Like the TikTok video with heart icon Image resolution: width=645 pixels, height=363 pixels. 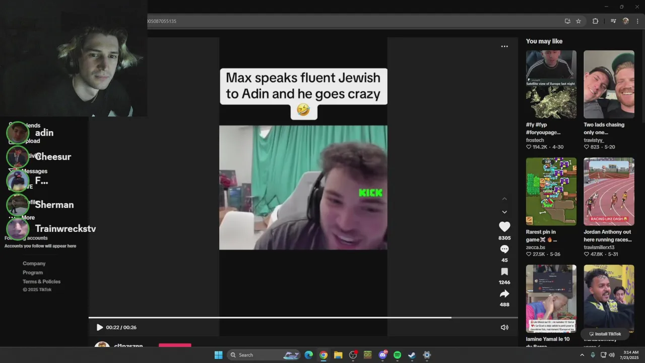(x=504, y=227)
